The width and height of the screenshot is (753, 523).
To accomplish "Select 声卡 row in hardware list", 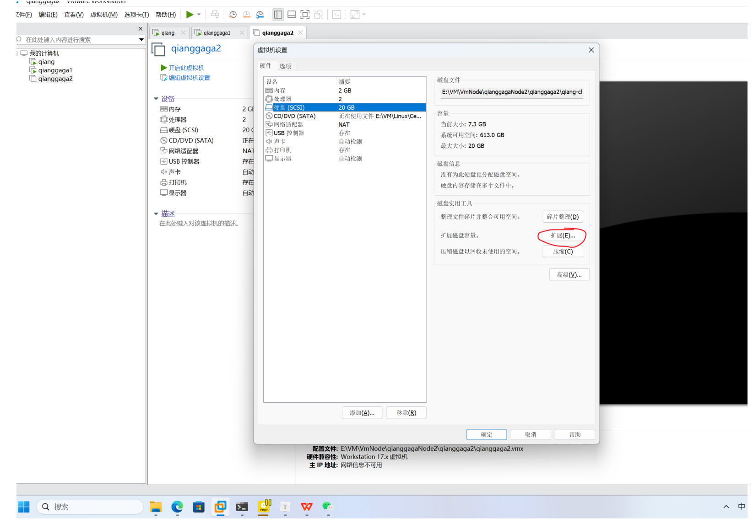I will pyautogui.click(x=345, y=142).
